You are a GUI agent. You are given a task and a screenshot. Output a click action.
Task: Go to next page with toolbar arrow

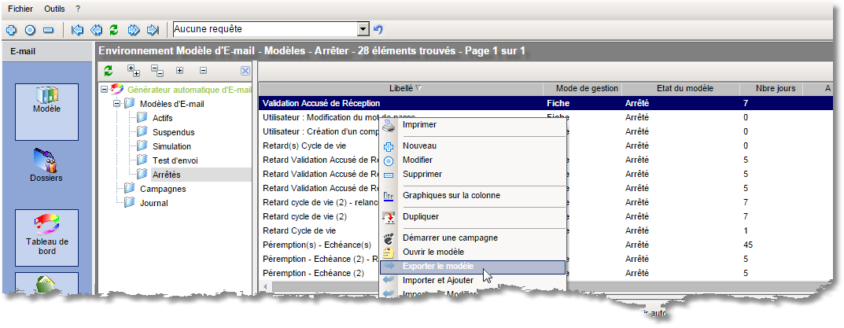coord(134,30)
